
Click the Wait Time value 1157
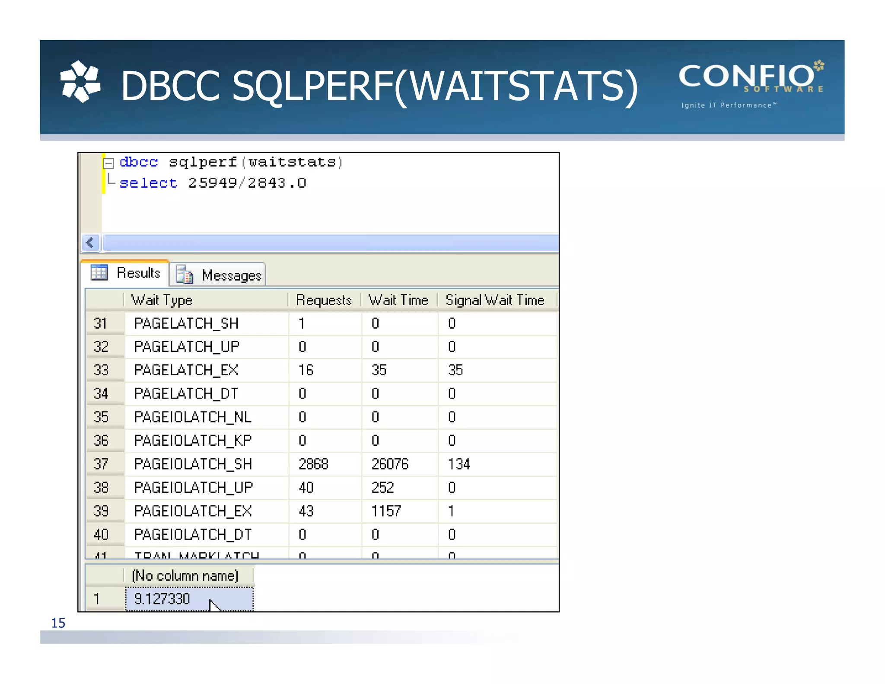pyautogui.click(x=400, y=511)
